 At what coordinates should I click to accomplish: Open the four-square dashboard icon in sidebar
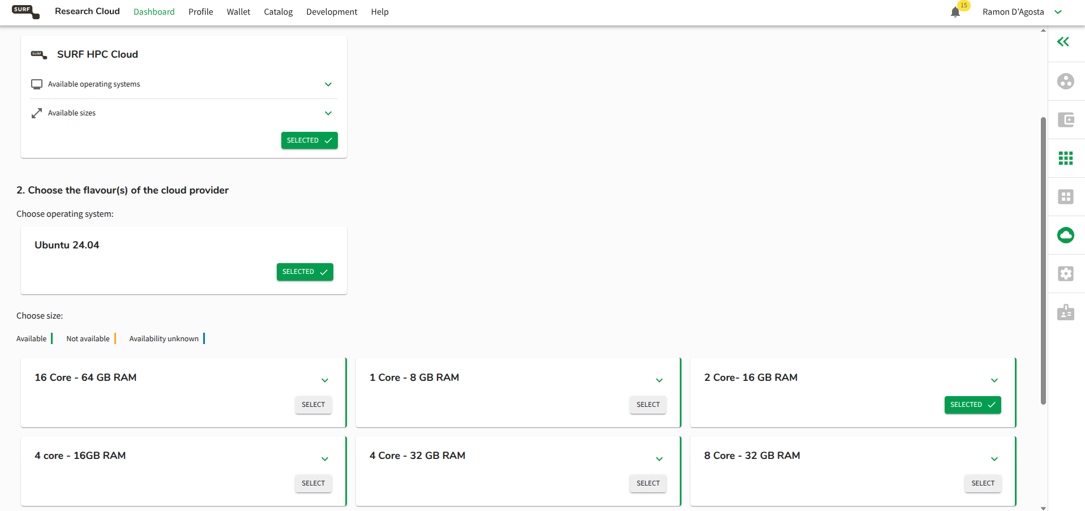(x=1066, y=197)
